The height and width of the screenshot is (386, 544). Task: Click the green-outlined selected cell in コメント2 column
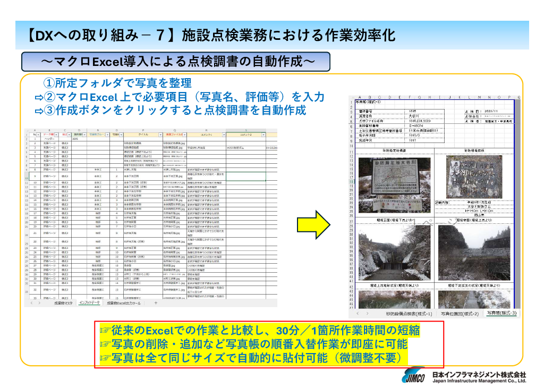[245, 177]
